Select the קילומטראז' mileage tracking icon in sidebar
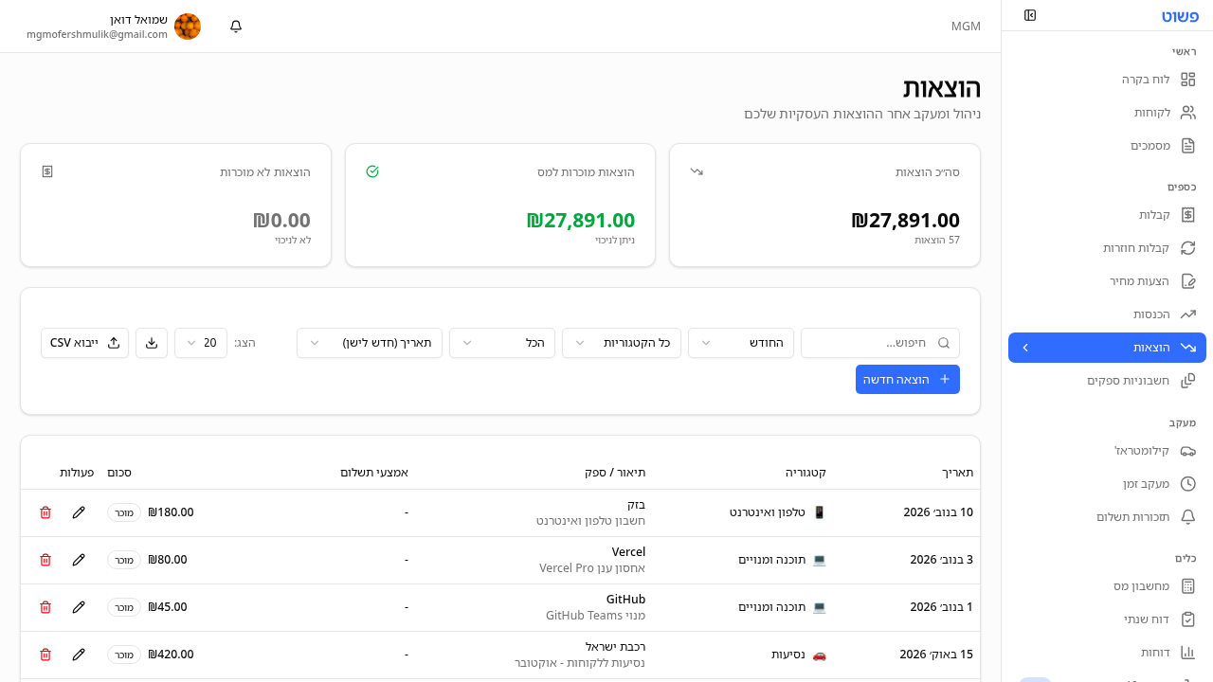 (1187, 451)
